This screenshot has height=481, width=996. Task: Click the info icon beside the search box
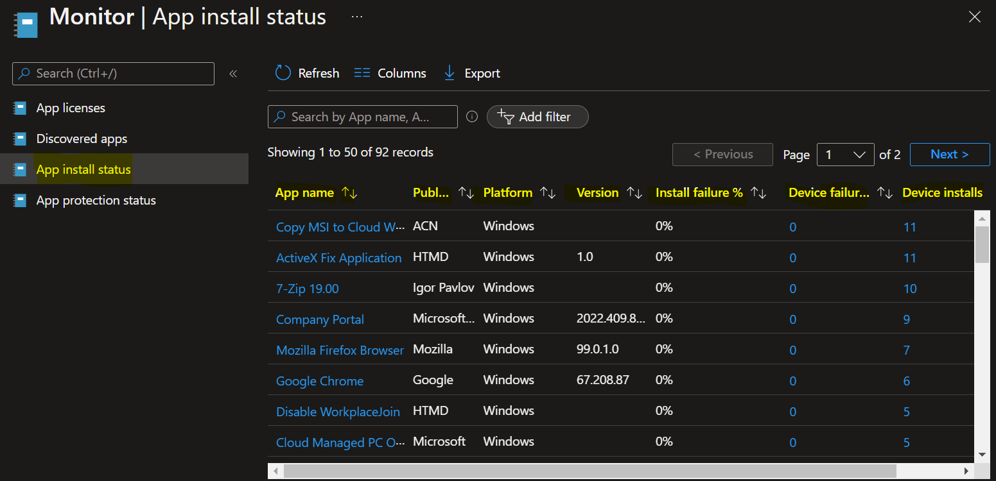[472, 117]
